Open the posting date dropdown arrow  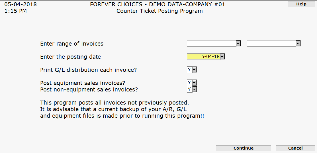click(222, 56)
